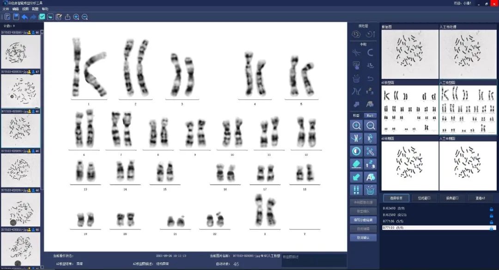Click the zoom-out magnifier in top toolbar
The height and width of the screenshot is (270, 499).
tap(85, 17)
